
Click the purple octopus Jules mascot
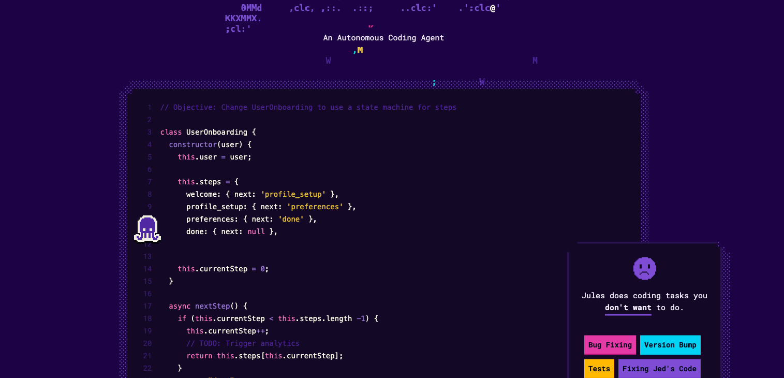click(147, 229)
